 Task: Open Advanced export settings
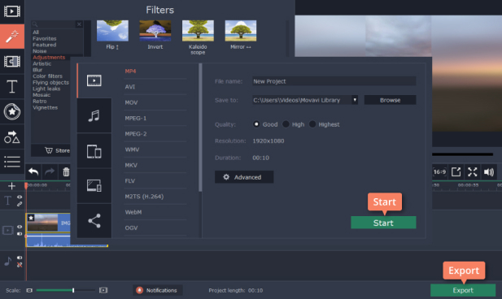[244, 177]
